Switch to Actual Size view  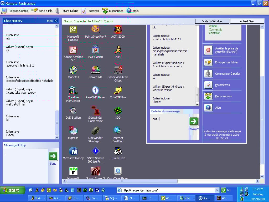[247, 21]
